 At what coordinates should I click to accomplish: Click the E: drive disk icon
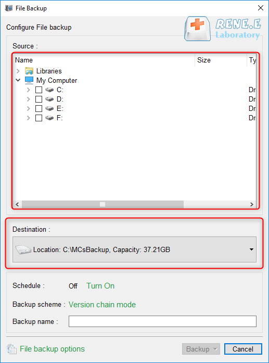49,108
